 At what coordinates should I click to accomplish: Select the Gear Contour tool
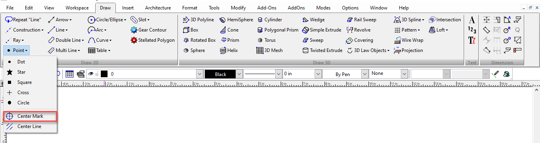point(148,30)
